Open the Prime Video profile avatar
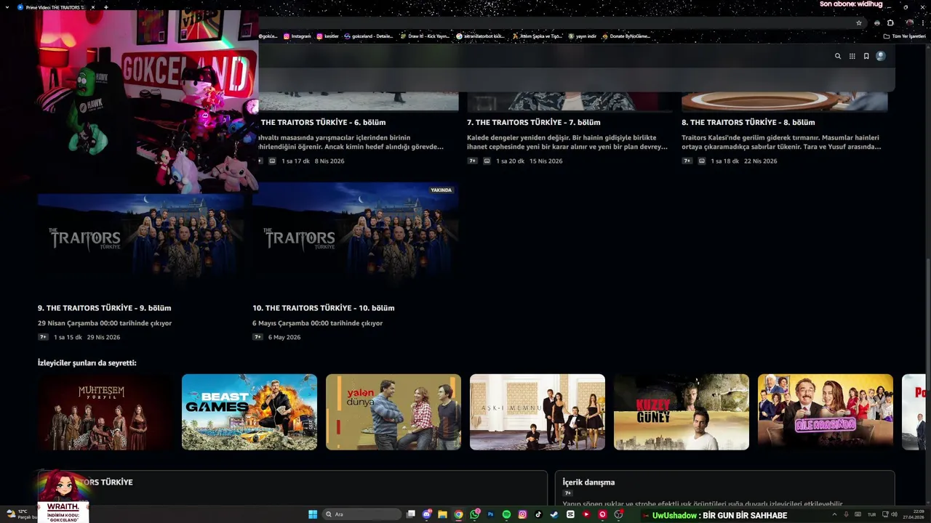The height and width of the screenshot is (523, 931). click(x=881, y=56)
